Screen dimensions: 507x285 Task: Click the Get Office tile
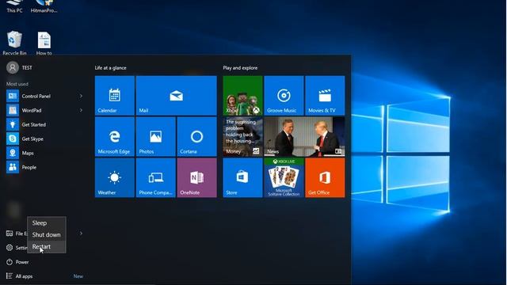[325, 177]
